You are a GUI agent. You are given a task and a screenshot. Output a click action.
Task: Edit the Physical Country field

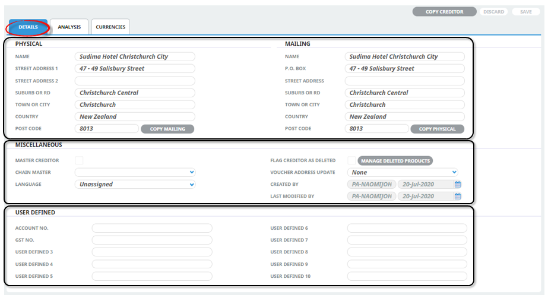click(x=135, y=116)
